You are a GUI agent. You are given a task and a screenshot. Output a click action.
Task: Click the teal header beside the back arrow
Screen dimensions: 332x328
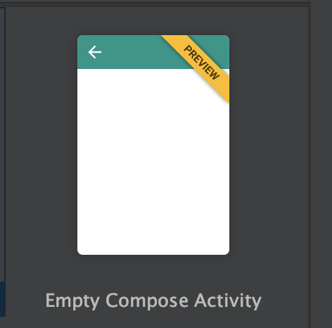132,52
